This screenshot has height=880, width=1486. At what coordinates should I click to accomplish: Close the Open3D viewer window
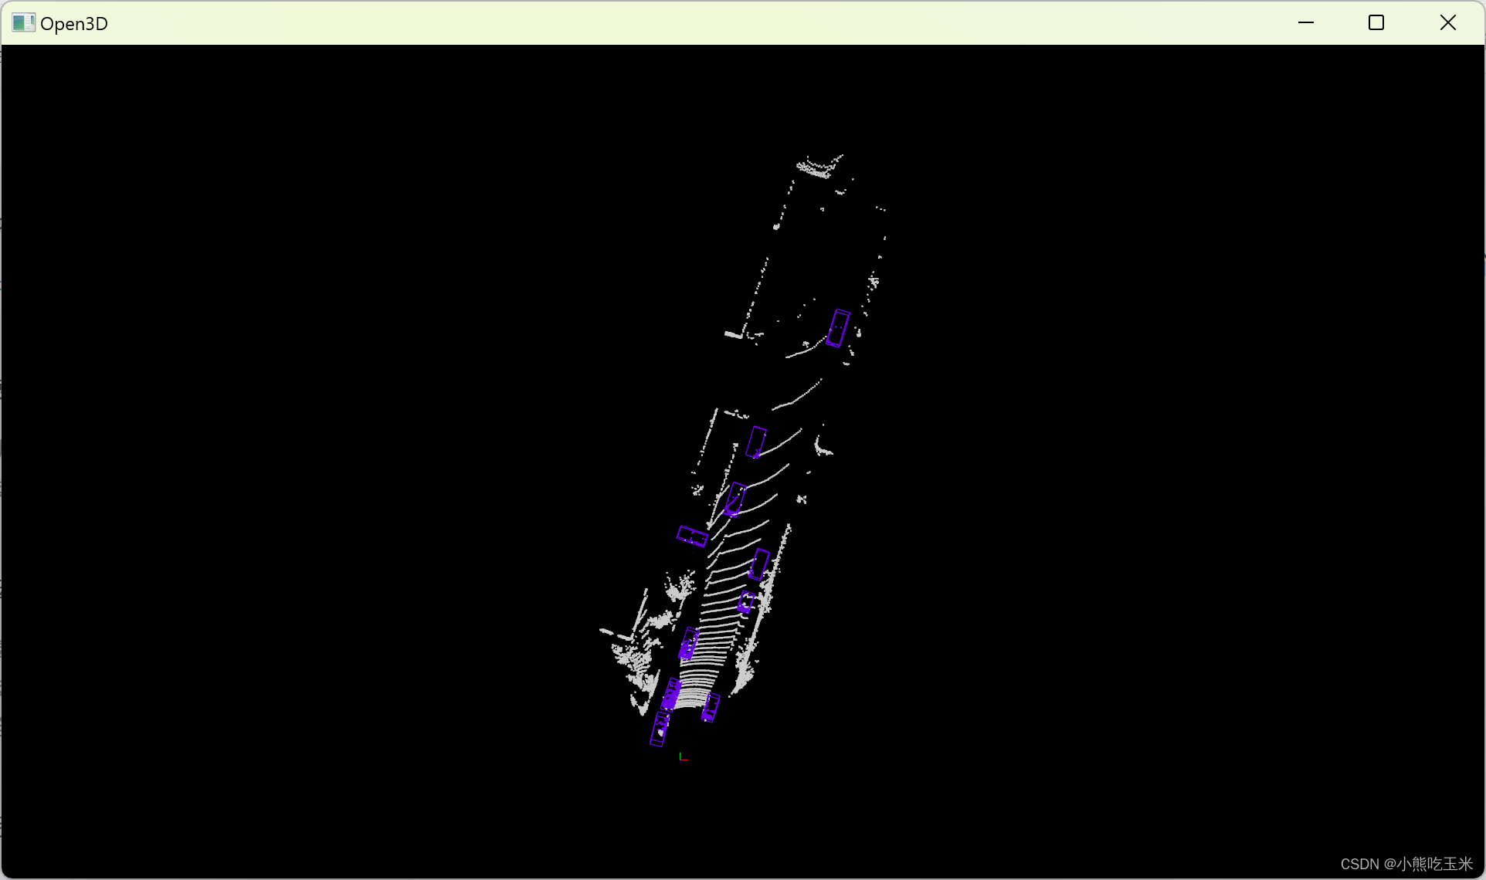coord(1447,23)
